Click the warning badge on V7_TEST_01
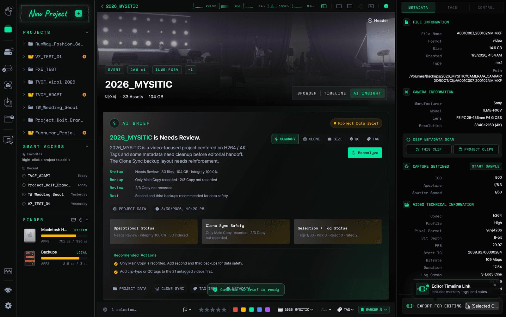 coord(84,57)
